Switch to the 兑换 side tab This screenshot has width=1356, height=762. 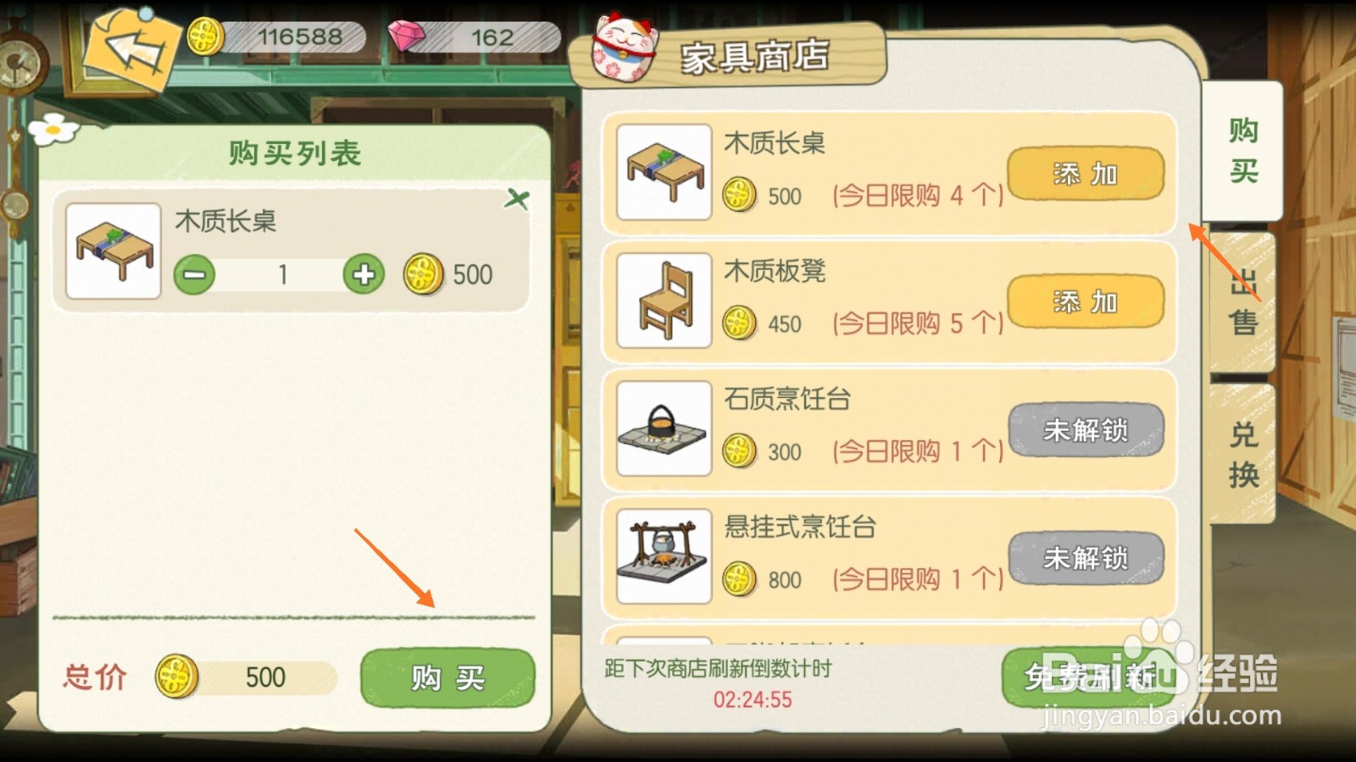[x=1242, y=454]
